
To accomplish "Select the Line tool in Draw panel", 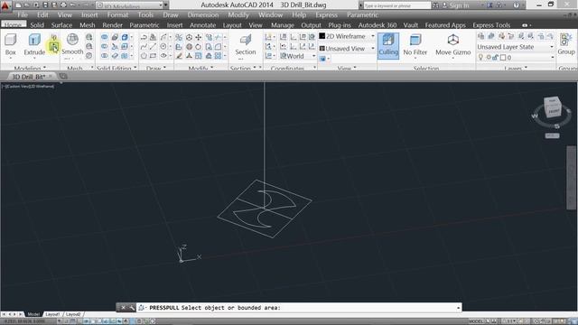I will [x=153, y=46].
